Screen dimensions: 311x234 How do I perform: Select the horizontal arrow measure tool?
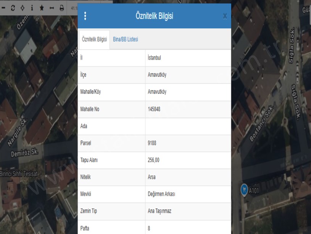pyautogui.click(x=52, y=8)
